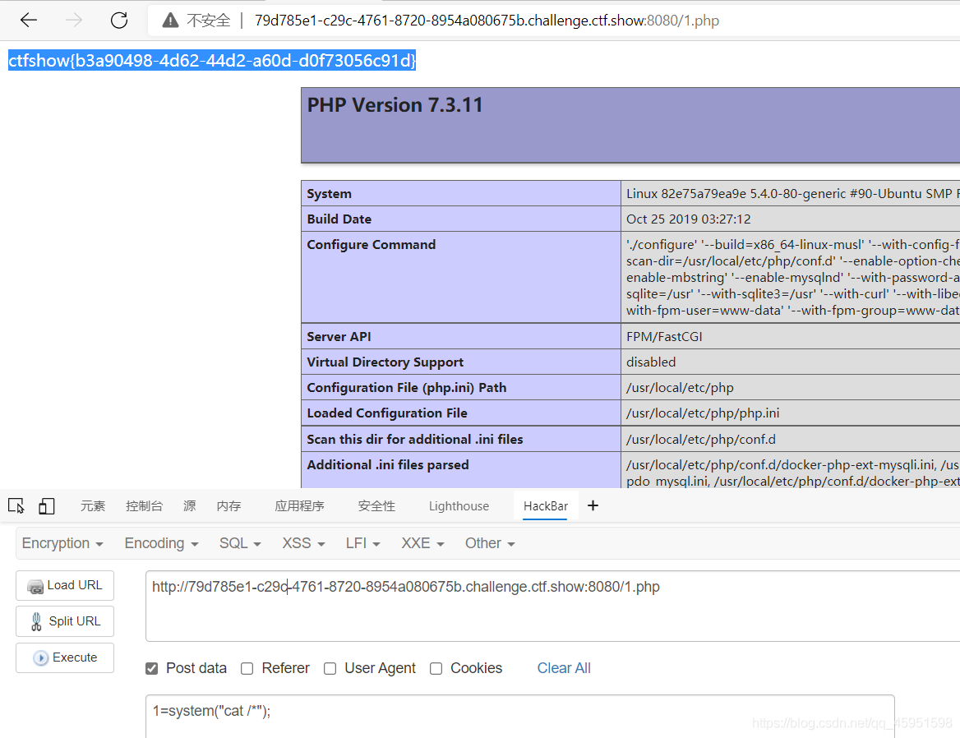Click the Load URL icon
Screen dimensions: 960x738
[x=35, y=586]
